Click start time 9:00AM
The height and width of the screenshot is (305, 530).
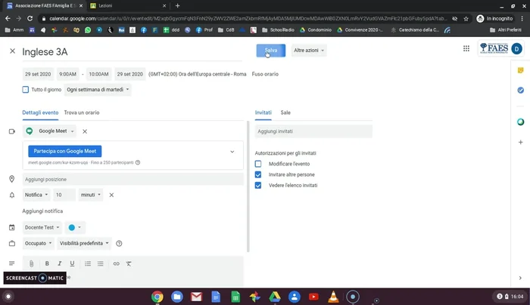(x=67, y=74)
